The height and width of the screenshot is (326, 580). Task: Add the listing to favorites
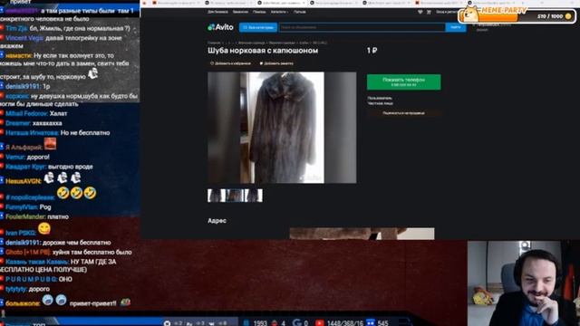pyautogui.click(x=230, y=63)
